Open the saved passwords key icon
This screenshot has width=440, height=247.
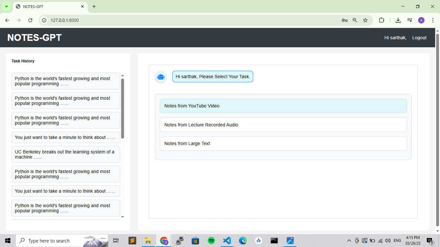tap(344, 20)
